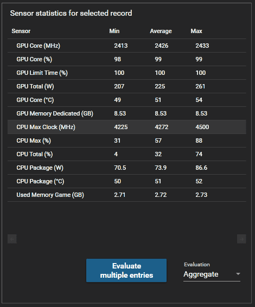The image size is (255, 307).
Task: Click the right arrow page button
Action: point(241,239)
